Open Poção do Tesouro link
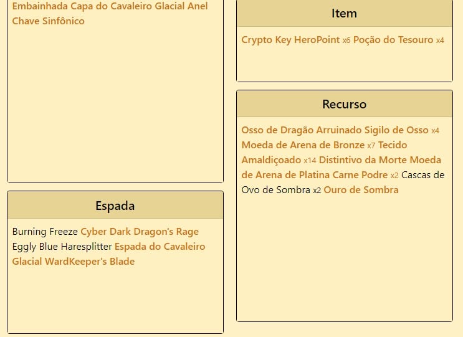 click(x=393, y=40)
